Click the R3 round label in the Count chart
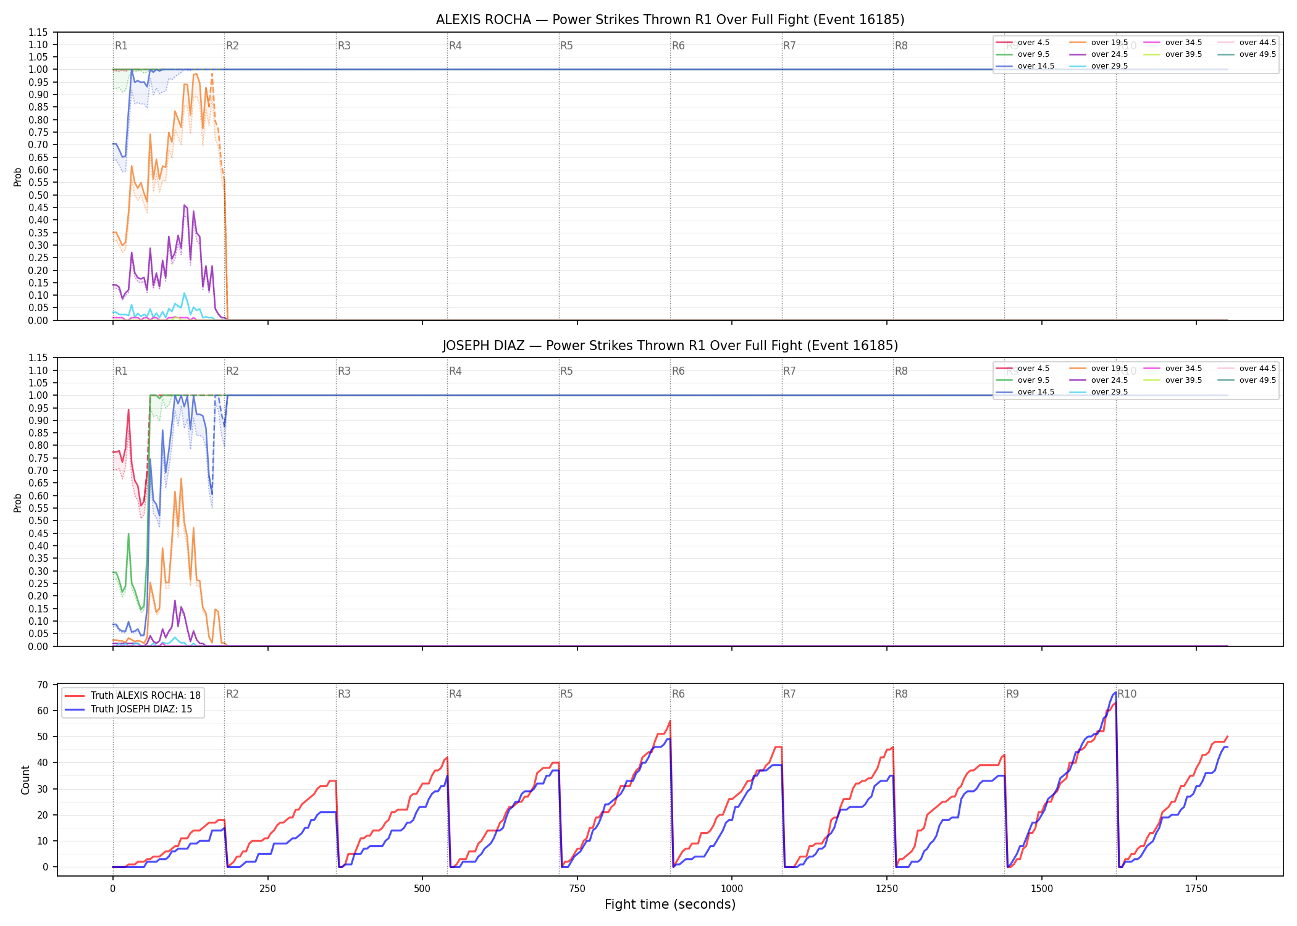 [x=344, y=694]
